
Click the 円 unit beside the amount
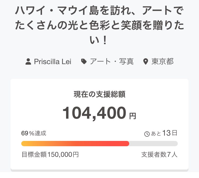pos(132,116)
